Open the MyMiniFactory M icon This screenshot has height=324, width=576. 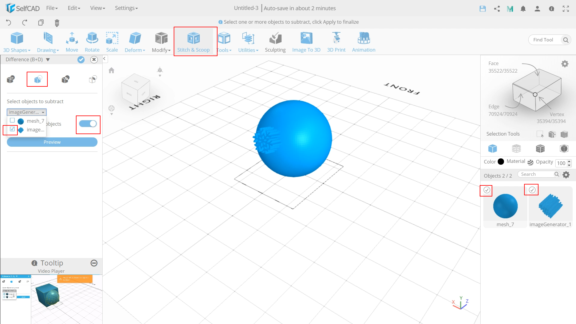[510, 9]
